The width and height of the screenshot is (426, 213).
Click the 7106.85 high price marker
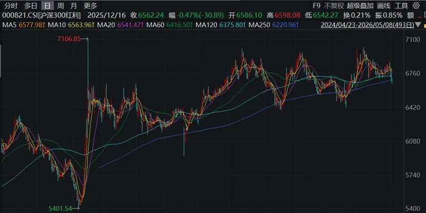pos(69,39)
